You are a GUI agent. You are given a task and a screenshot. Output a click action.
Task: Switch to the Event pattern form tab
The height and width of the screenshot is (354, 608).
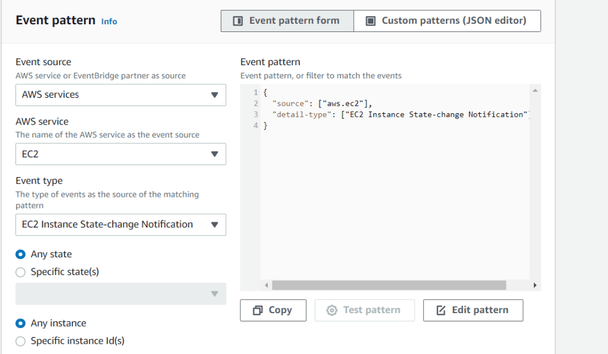click(x=287, y=21)
